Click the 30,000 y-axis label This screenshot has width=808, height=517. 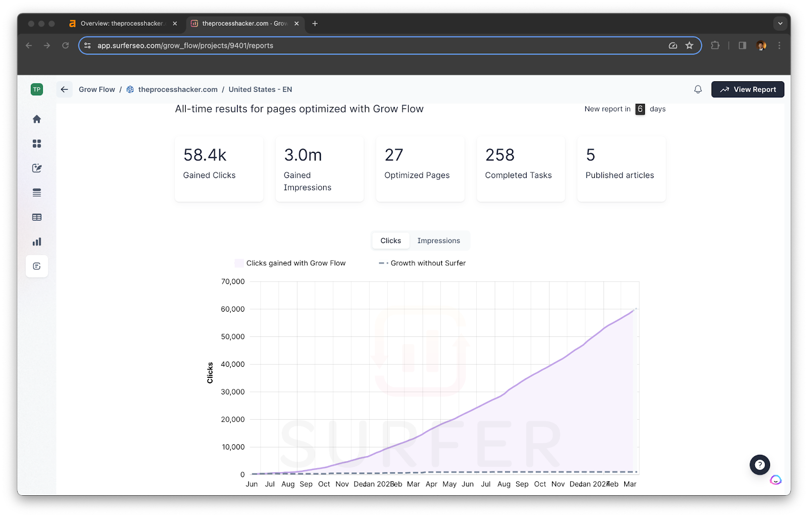click(x=233, y=392)
